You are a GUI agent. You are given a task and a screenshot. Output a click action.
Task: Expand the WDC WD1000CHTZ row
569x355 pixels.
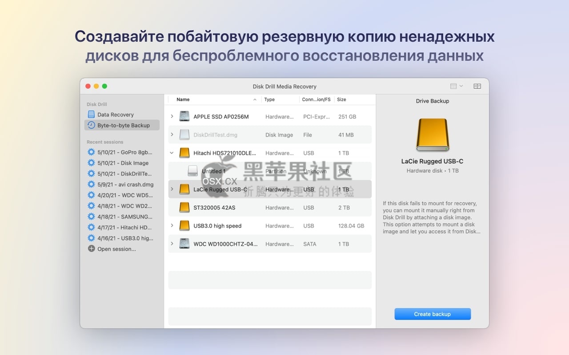172,244
